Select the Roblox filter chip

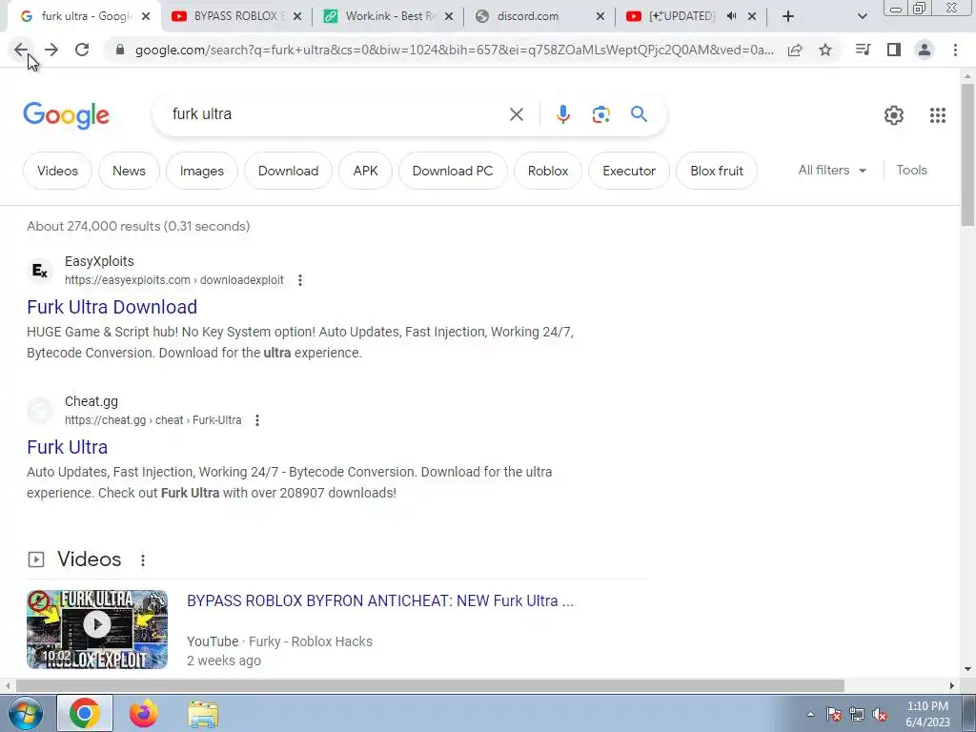click(548, 171)
